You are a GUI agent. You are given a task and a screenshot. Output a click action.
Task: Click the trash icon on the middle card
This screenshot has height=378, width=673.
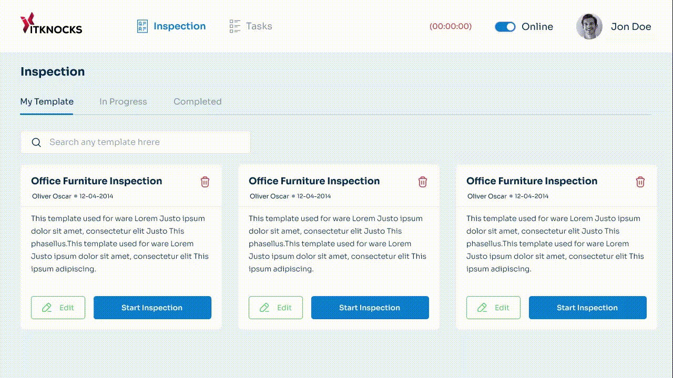(423, 182)
